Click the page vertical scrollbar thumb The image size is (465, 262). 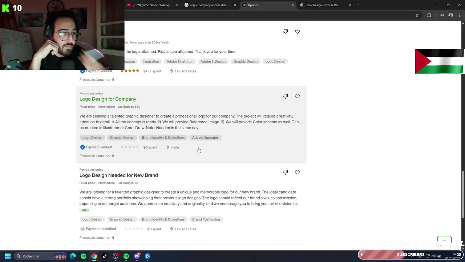pos(463,195)
